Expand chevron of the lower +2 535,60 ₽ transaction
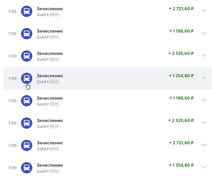Image resolution: width=212 pixels, height=176 pixels. click(204, 122)
